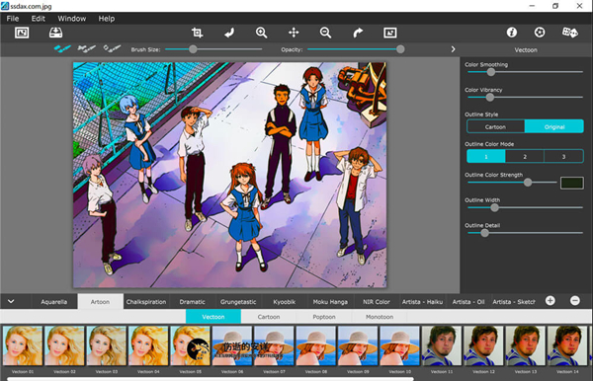Switch to the Moku Hanga tab
The image size is (593, 381).
tap(330, 302)
